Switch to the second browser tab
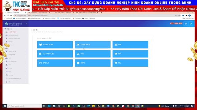197x110 pixels. tap(39, 13)
